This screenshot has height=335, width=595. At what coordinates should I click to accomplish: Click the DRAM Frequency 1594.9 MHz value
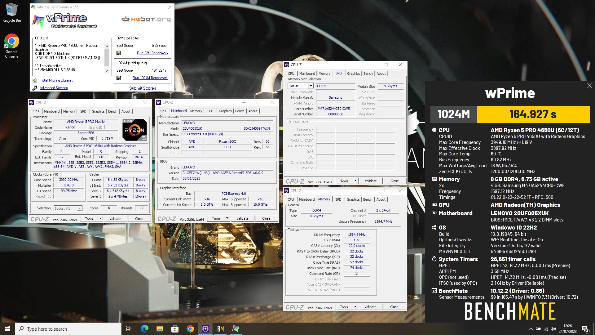357,235
